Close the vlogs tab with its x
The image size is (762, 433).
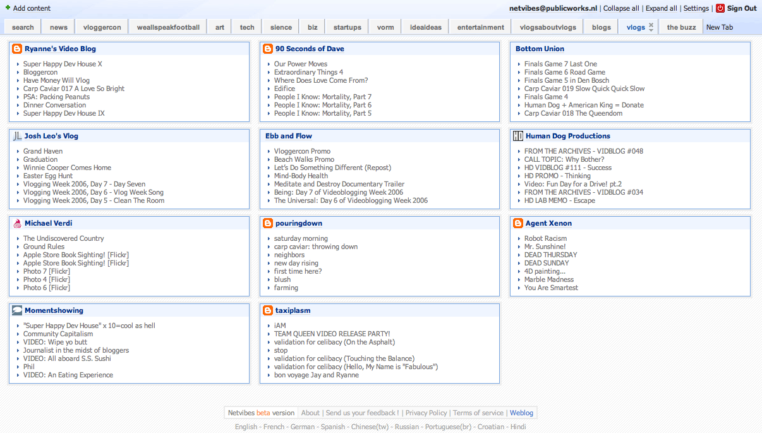(651, 24)
